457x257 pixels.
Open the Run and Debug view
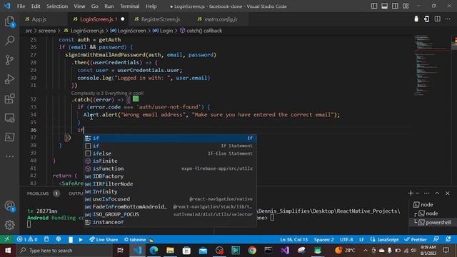tap(9, 79)
